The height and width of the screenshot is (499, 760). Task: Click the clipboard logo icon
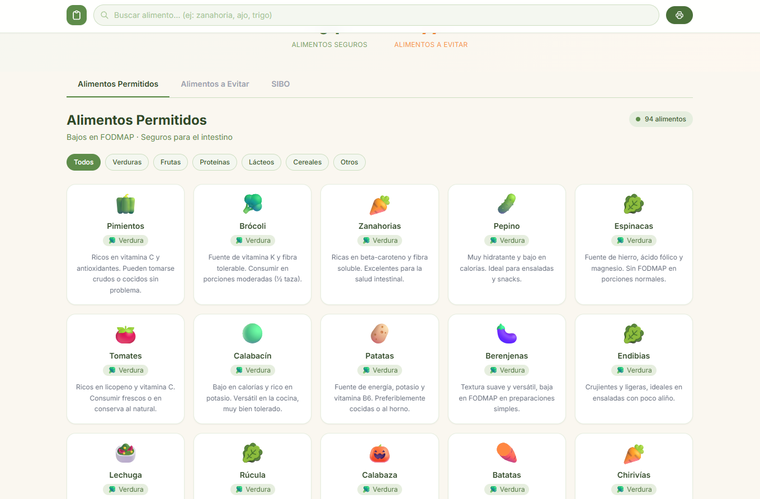[77, 15]
